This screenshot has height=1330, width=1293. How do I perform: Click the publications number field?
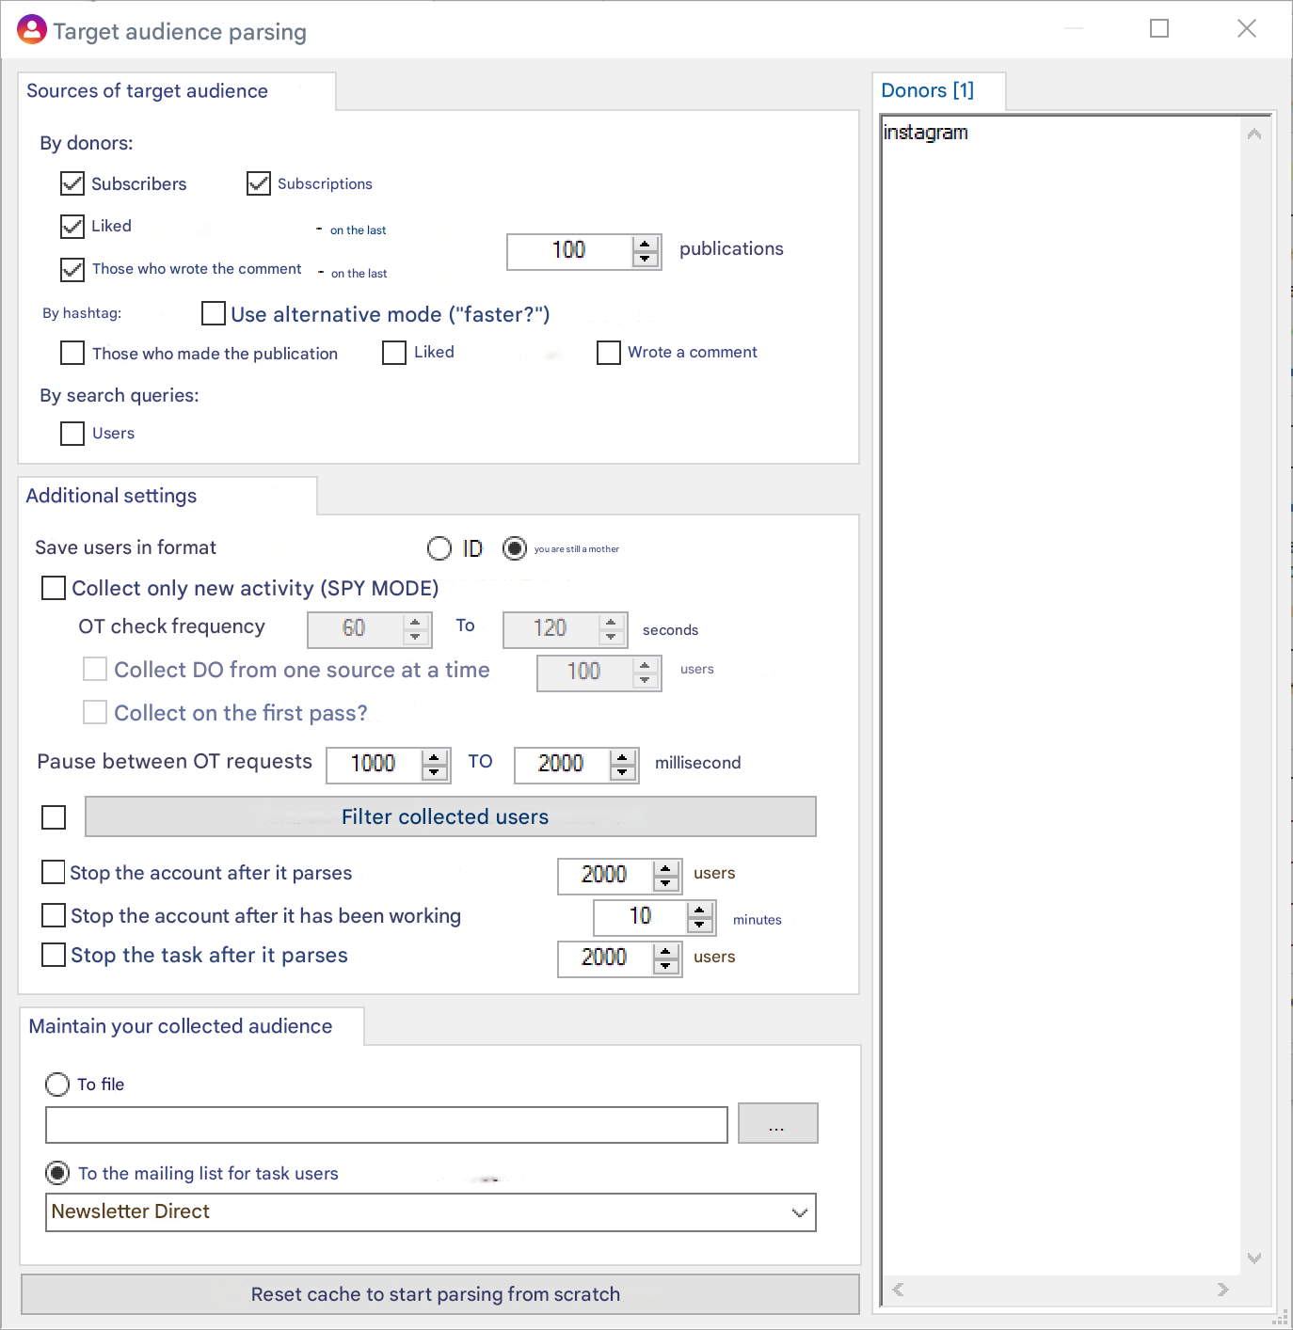[569, 250]
